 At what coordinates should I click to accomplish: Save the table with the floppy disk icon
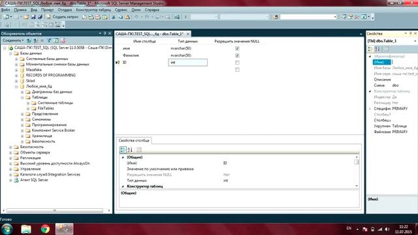(33, 17)
